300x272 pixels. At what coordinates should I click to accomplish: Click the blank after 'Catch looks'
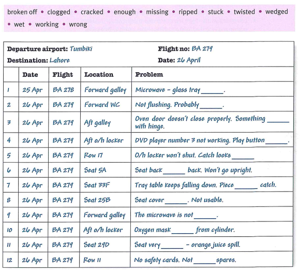click(243, 157)
